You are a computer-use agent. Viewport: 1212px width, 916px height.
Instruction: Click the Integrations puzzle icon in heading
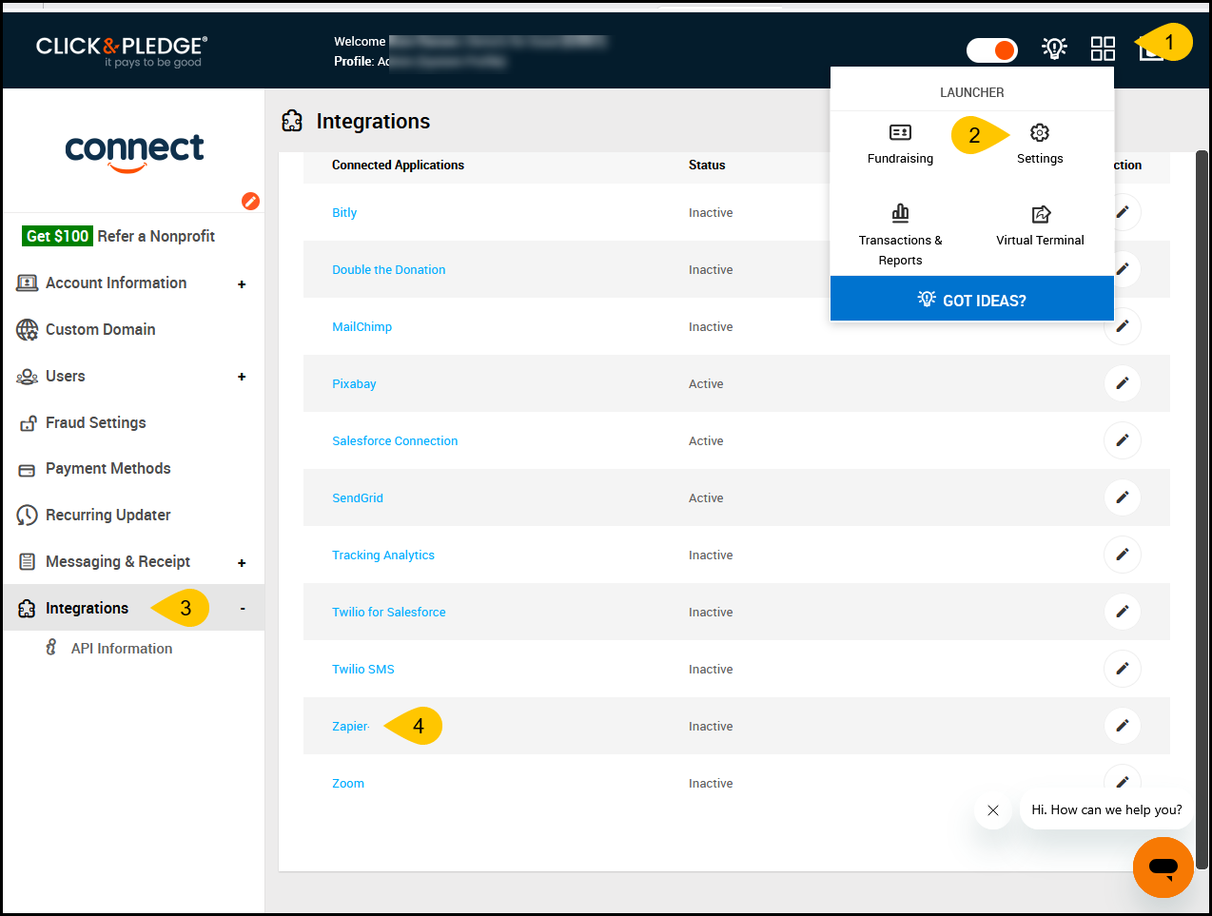[x=292, y=121]
